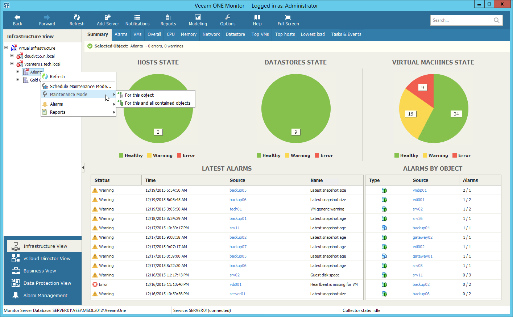The width and height of the screenshot is (513, 317).
Task: Click the Alarm Management bell icon
Action: (16, 295)
